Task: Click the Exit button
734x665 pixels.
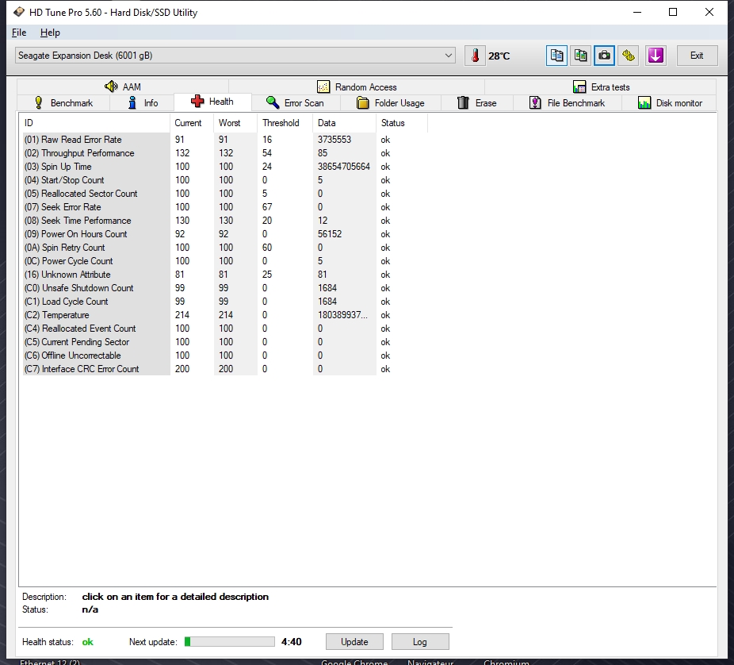Action: tap(697, 56)
